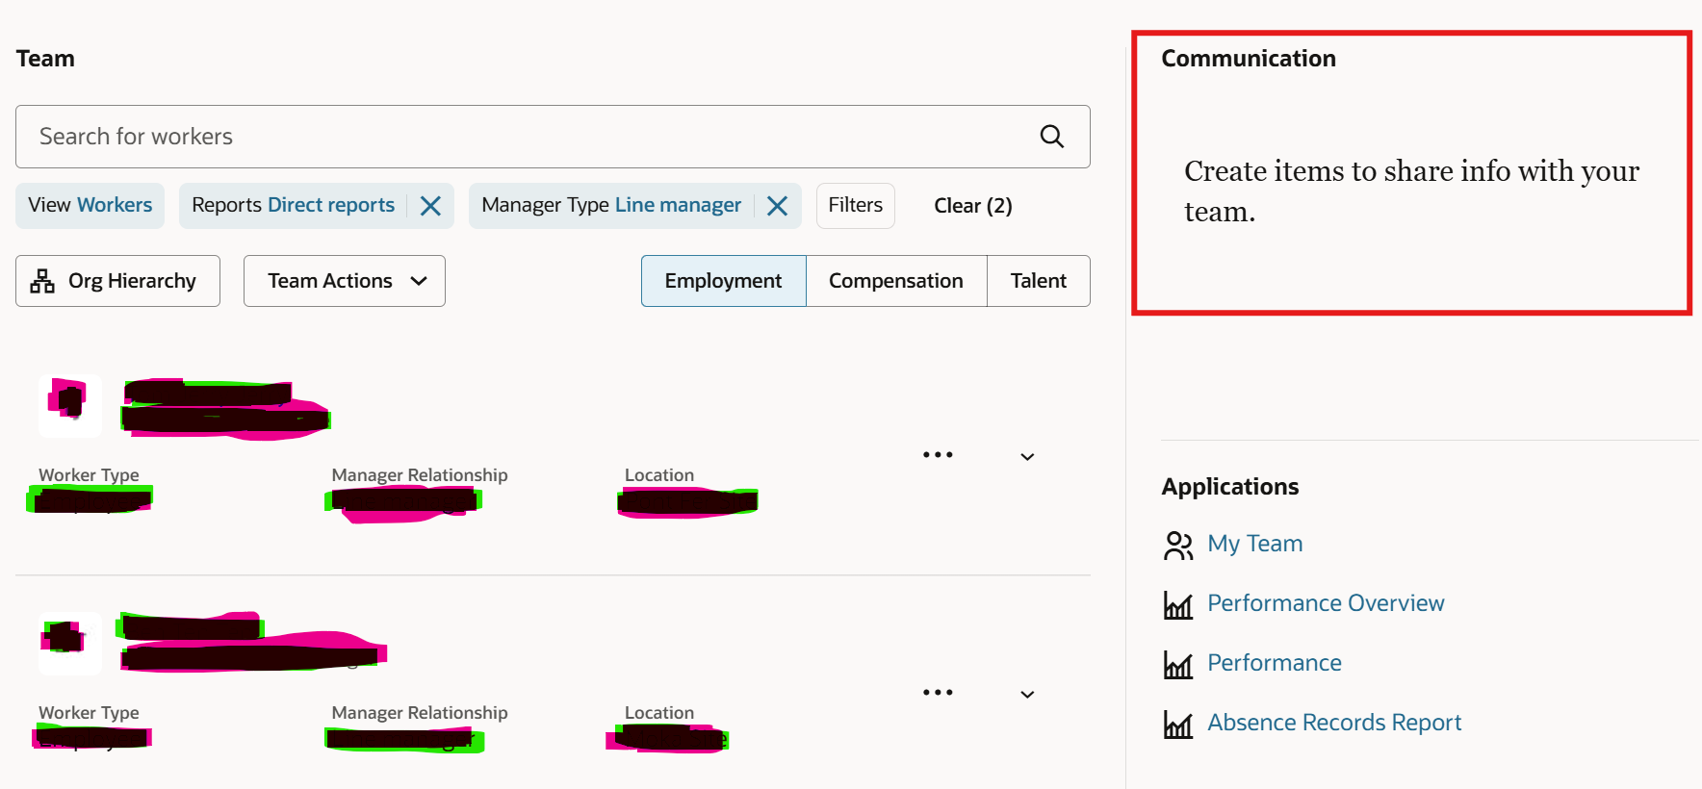1702x789 pixels.
Task: Switch to the Talent tab
Action: point(1039,281)
